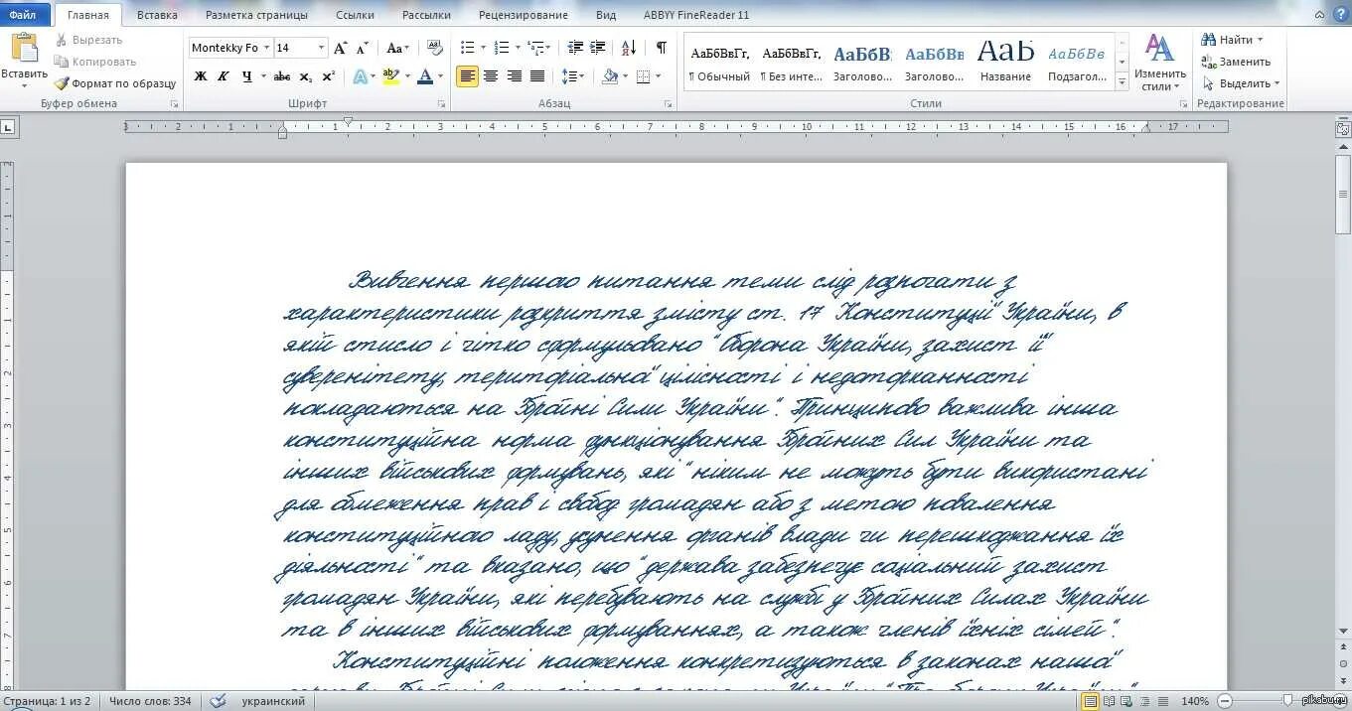The image size is (1352, 711).
Task: Toggle underline (Ч) formatting
Action: point(245,76)
